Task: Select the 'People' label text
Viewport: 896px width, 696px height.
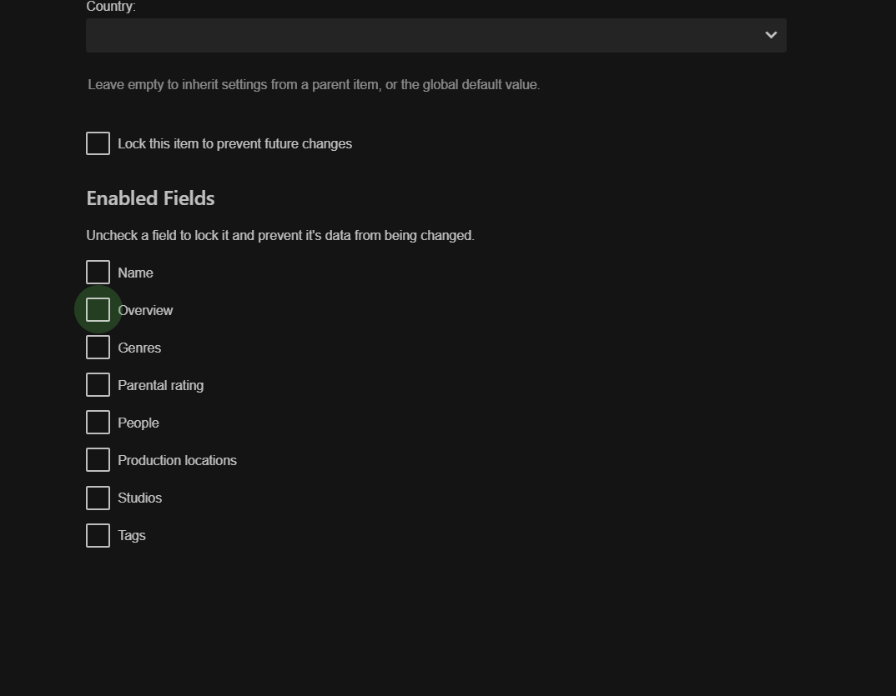Action: [138, 423]
